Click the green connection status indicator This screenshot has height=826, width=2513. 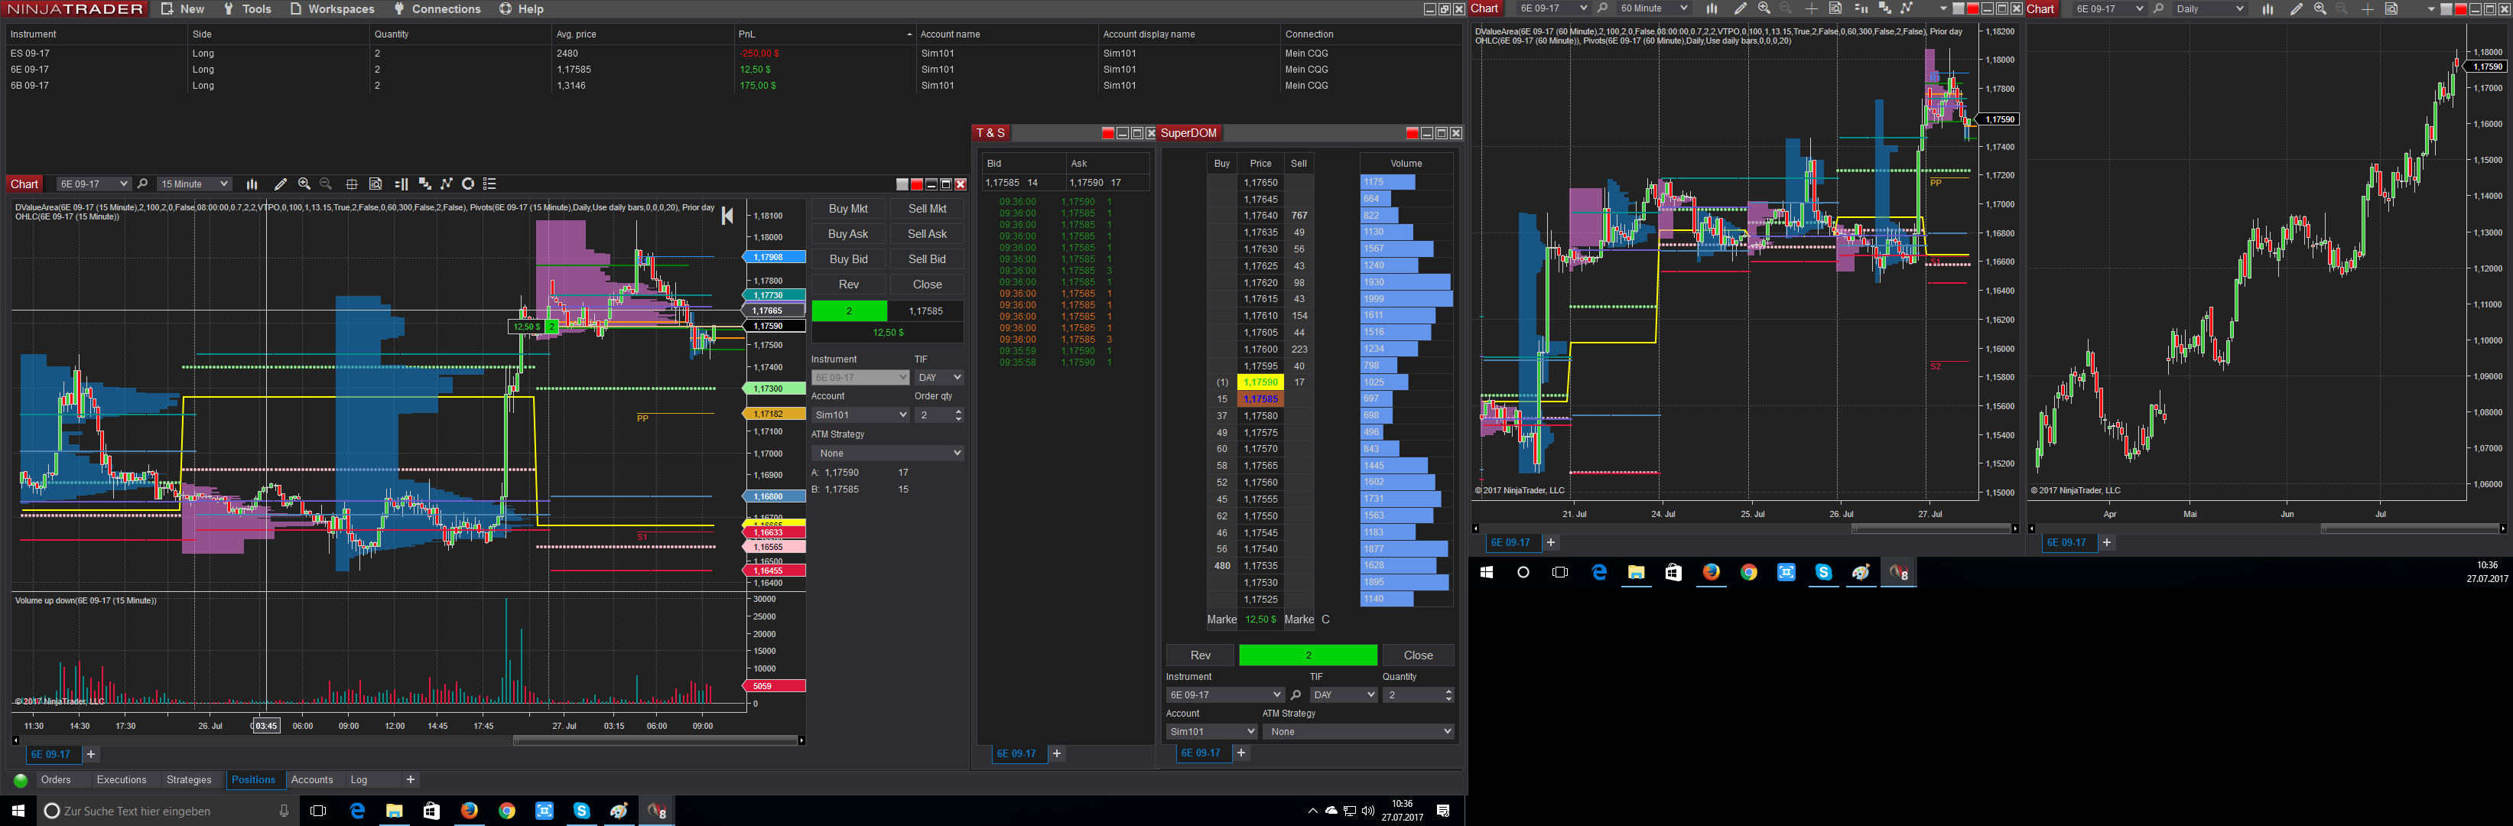click(21, 780)
